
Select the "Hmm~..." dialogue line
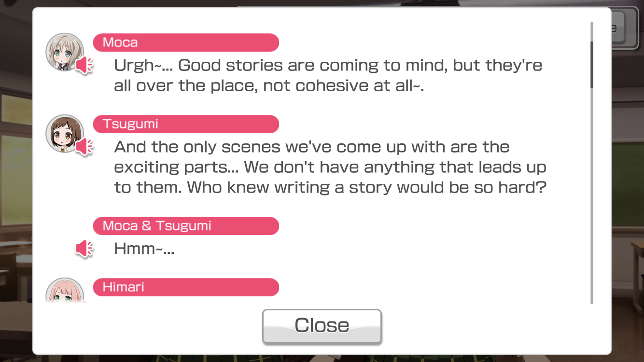coord(144,249)
